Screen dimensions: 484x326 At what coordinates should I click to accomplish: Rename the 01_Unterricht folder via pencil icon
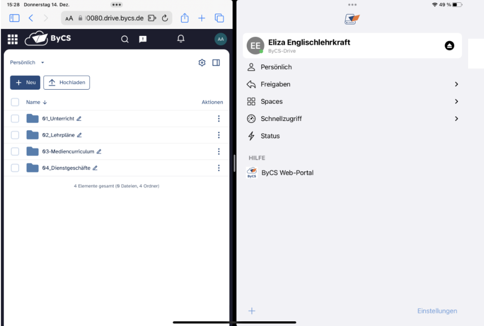pyautogui.click(x=79, y=118)
